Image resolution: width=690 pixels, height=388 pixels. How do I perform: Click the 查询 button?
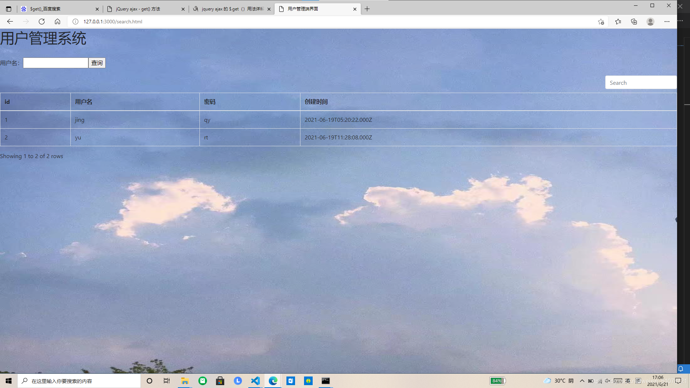point(97,63)
